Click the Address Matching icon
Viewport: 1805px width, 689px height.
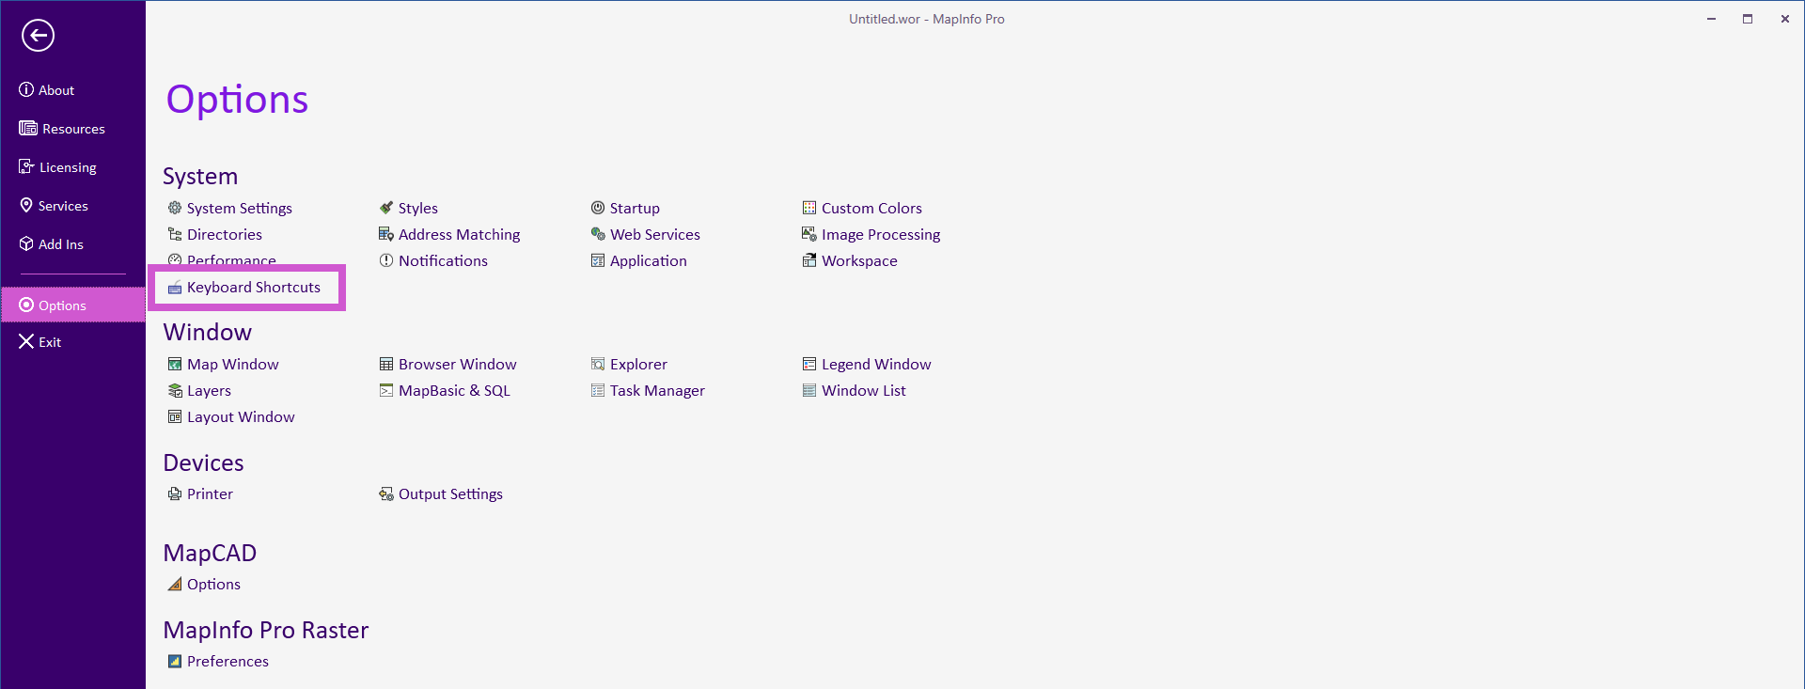(x=386, y=234)
